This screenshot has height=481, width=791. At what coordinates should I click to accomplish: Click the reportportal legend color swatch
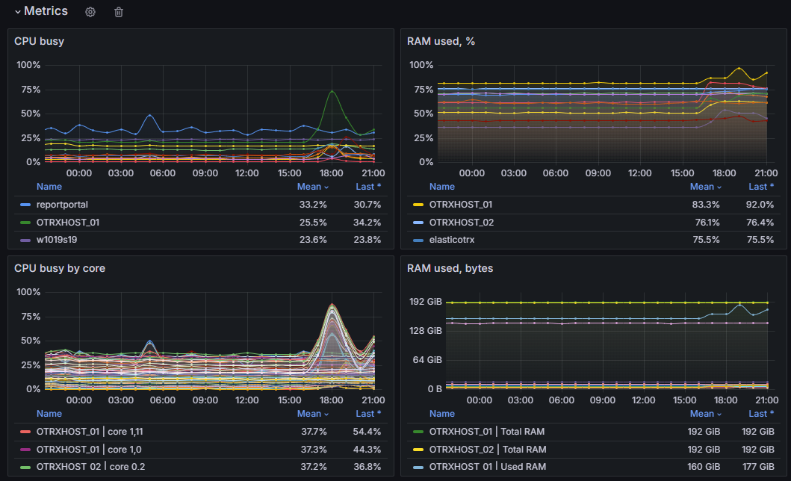point(25,205)
